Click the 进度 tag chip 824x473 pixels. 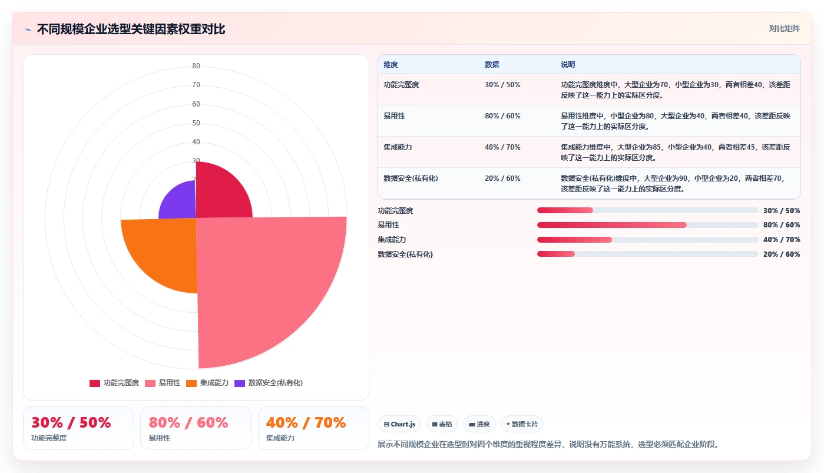pyautogui.click(x=479, y=424)
